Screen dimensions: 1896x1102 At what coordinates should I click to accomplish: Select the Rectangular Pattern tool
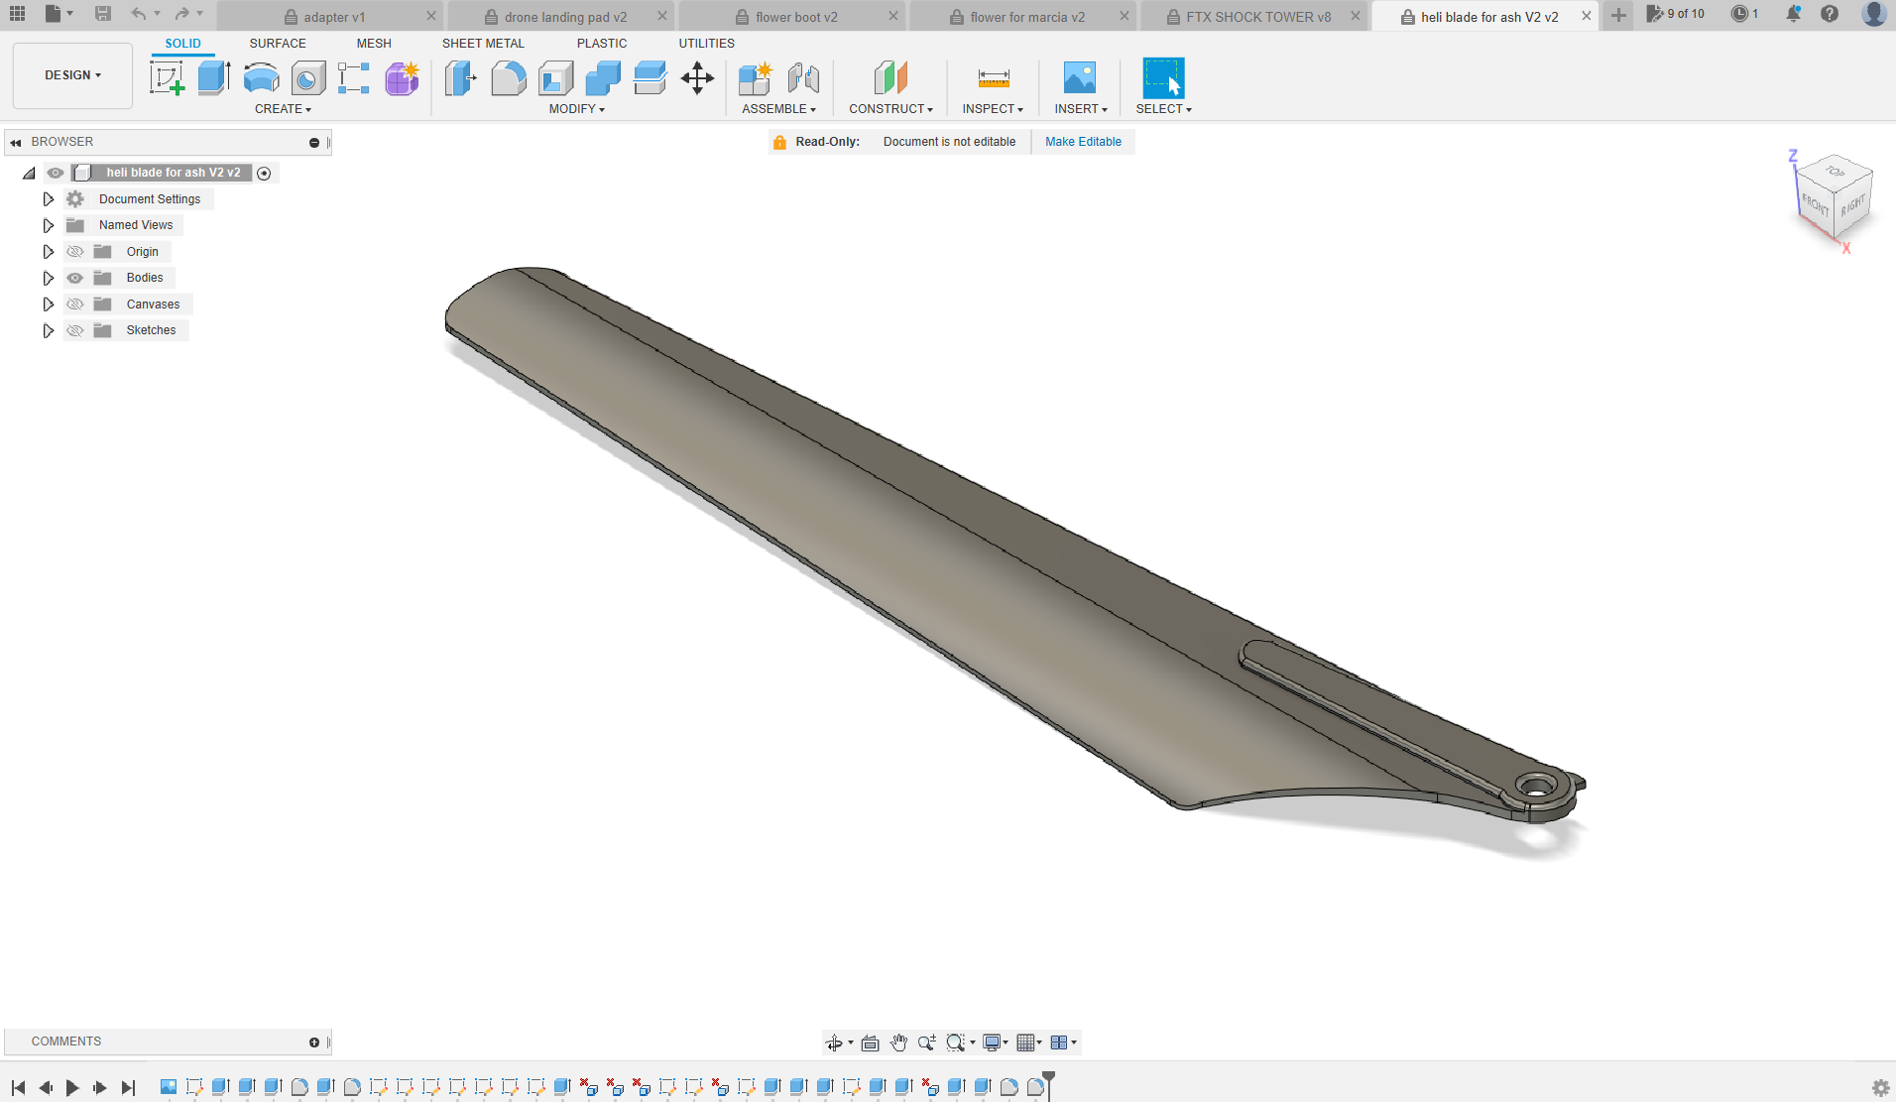pos(354,77)
